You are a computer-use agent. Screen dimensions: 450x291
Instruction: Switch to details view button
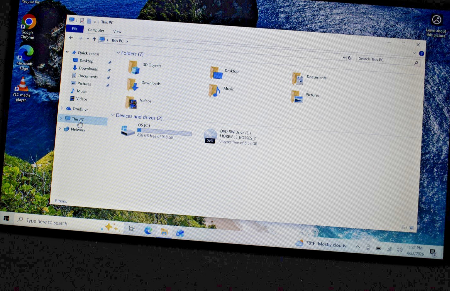404,227
